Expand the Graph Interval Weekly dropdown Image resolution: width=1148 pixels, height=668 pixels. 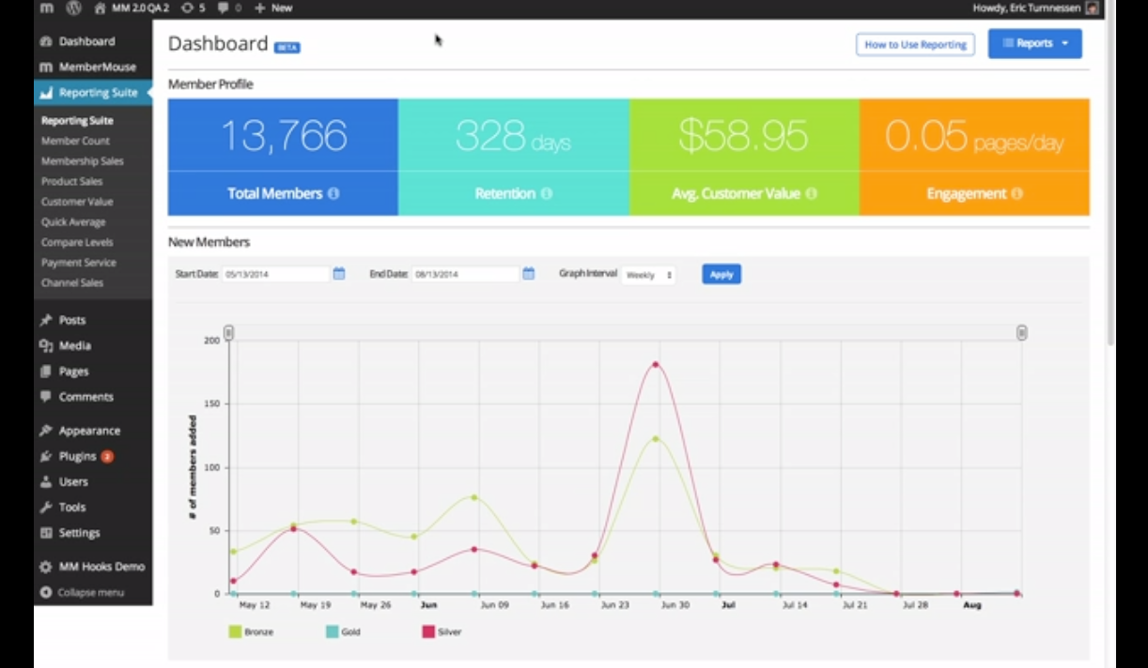pyautogui.click(x=648, y=275)
